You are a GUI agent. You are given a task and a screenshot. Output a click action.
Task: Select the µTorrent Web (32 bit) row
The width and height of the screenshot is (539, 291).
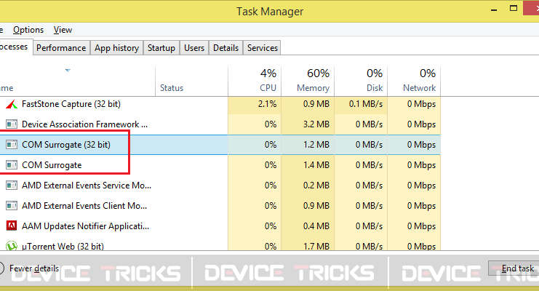pyautogui.click(x=220, y=245)
